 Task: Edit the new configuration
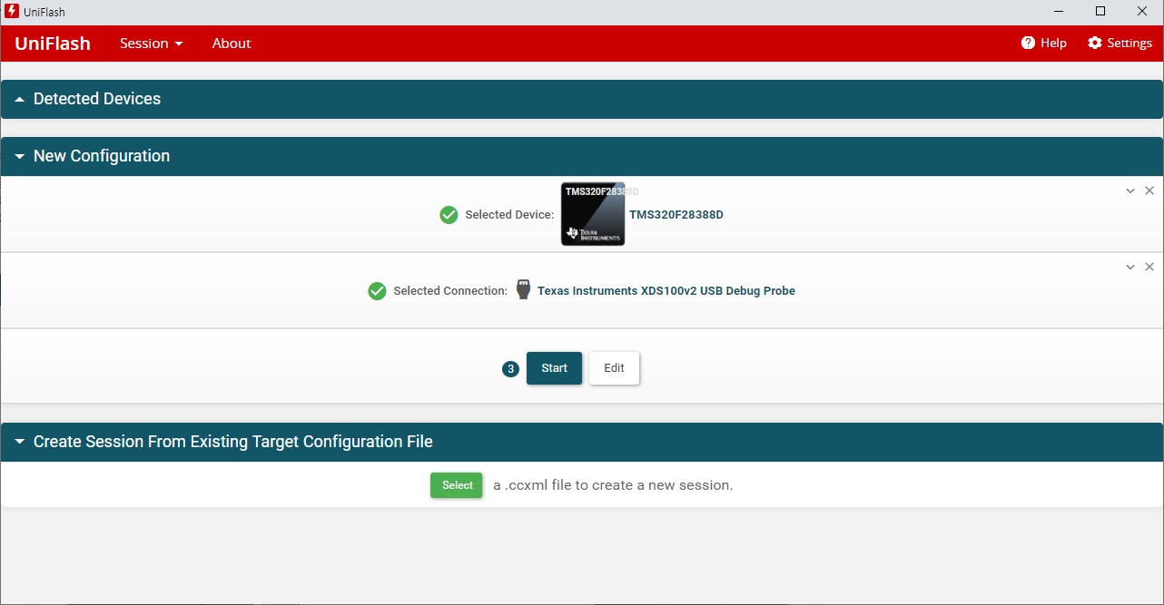tap(615, 368)
